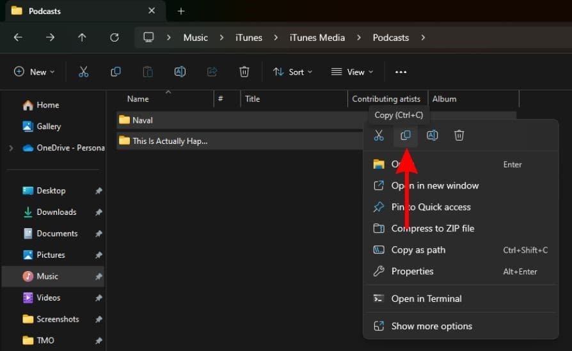Select Show more options menu entry
This screenshot has height=351, width=572.
point(431,326)
